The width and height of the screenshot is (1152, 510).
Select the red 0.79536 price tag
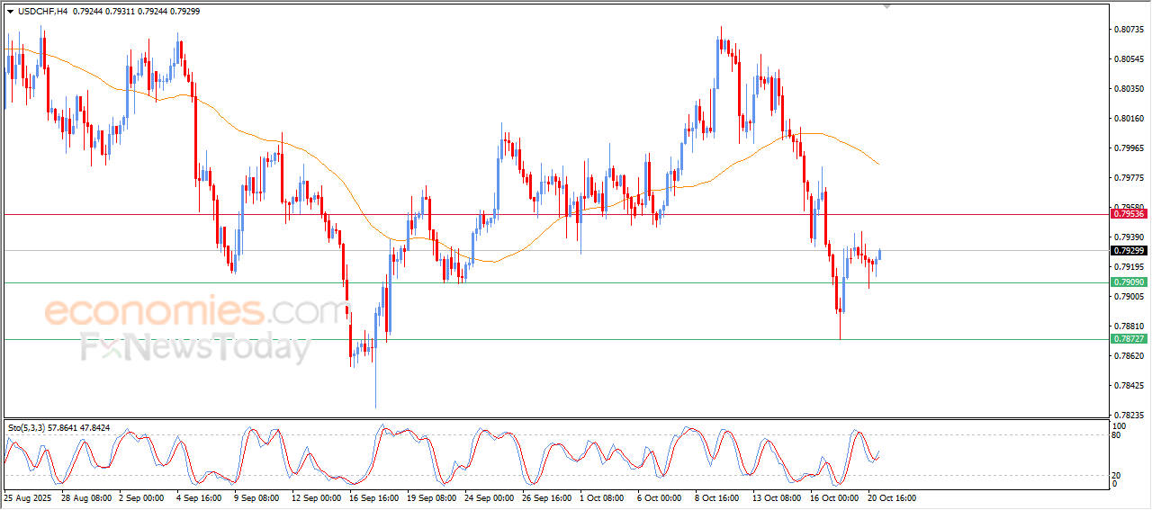[1129, 214]
